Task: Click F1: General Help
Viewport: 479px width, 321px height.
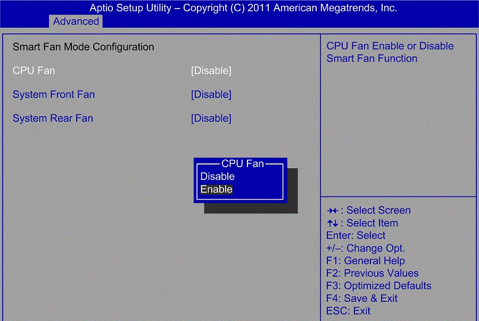Action: pos(365,261)
